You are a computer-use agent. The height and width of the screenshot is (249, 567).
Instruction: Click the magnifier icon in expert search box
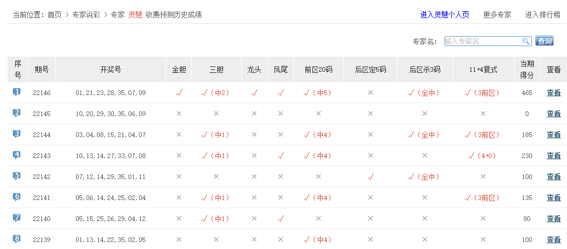(526, 41)
